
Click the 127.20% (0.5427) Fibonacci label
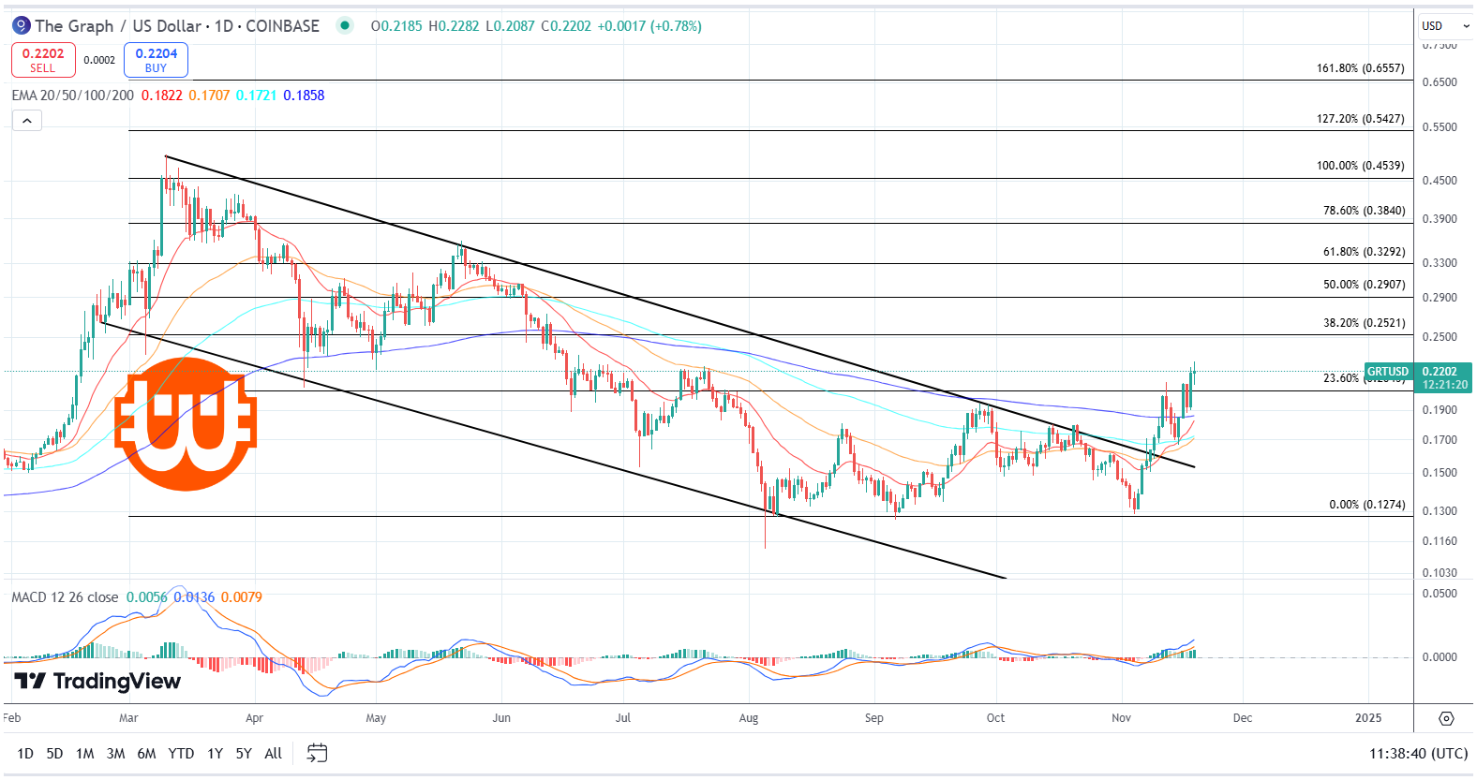point(1361,119)
